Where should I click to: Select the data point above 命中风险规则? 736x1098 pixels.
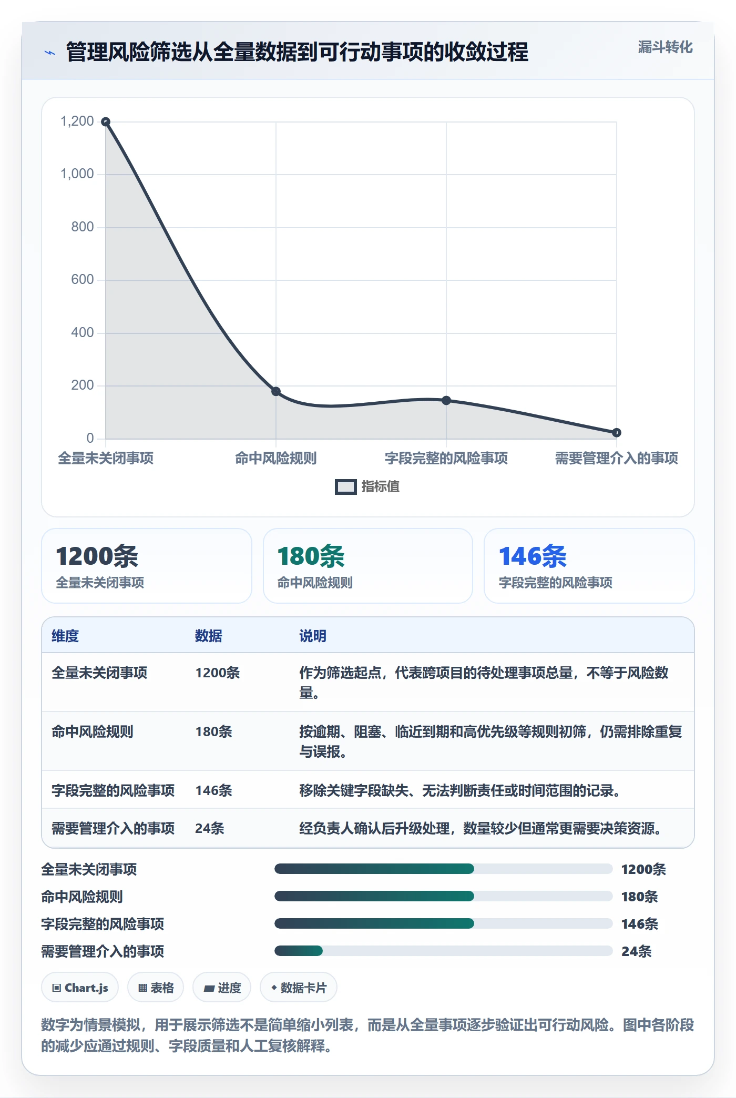pos(276,391)
